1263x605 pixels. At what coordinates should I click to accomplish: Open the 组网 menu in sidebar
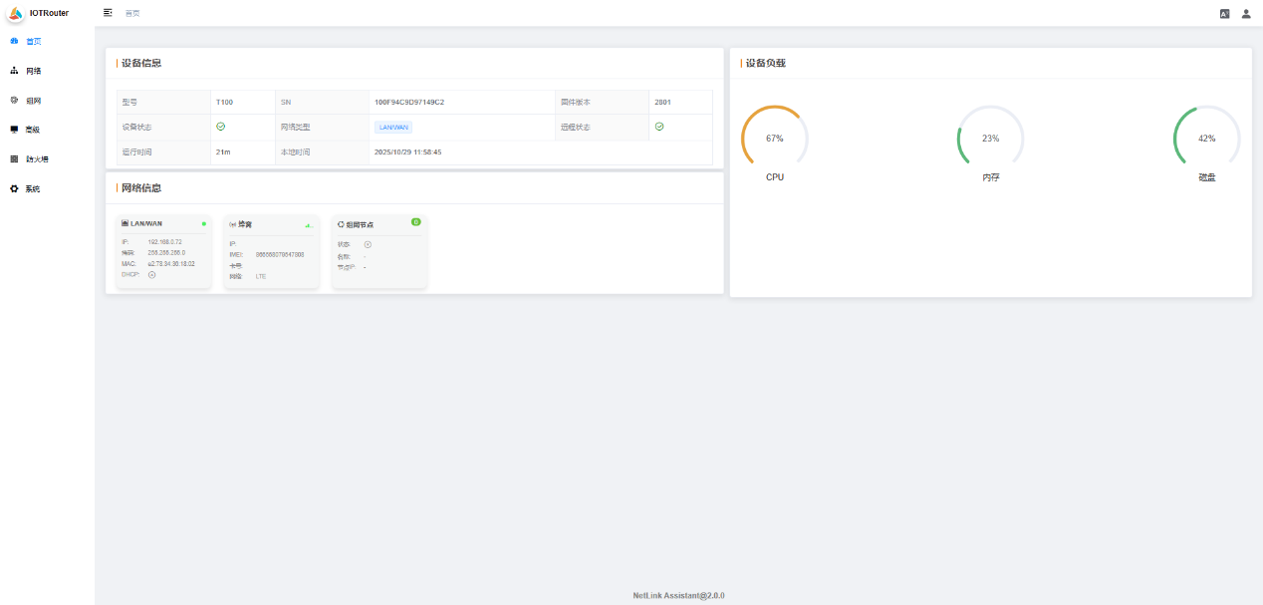point(33,101)
